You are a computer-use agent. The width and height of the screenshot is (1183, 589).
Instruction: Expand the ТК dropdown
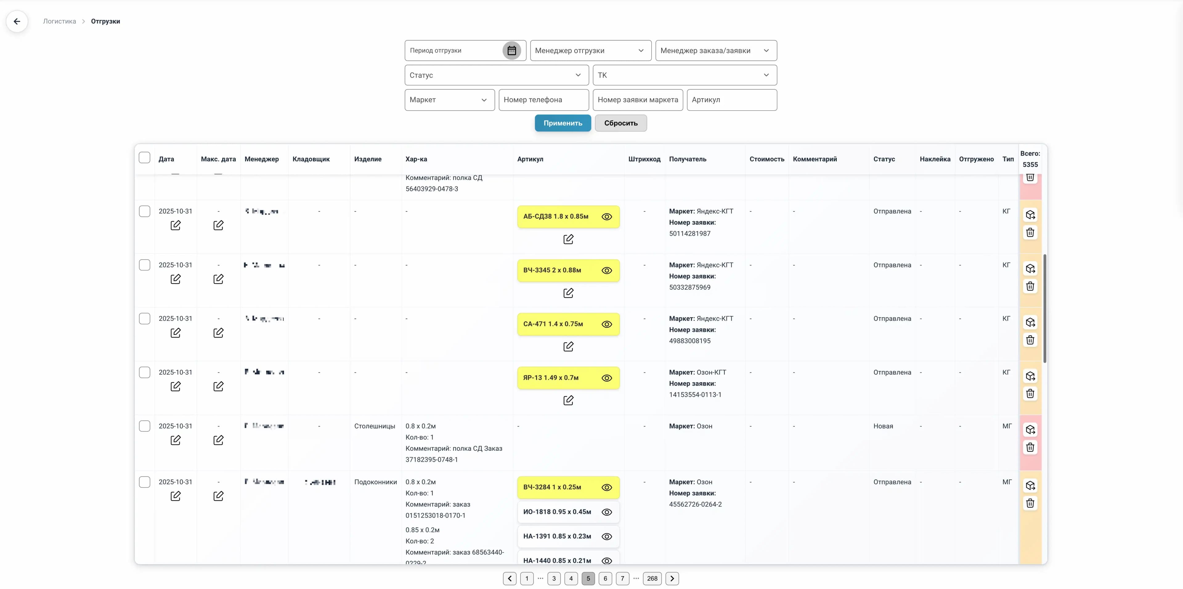tap(684, 75)
